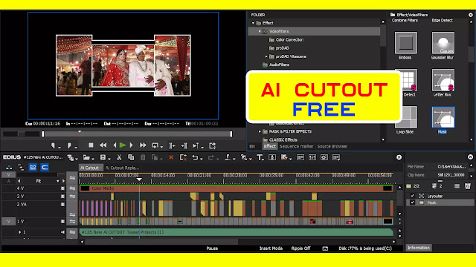Viewport: 476px width, 267px height.
Task: Collapse the VideoFilters folder
Action: [260, 31]
